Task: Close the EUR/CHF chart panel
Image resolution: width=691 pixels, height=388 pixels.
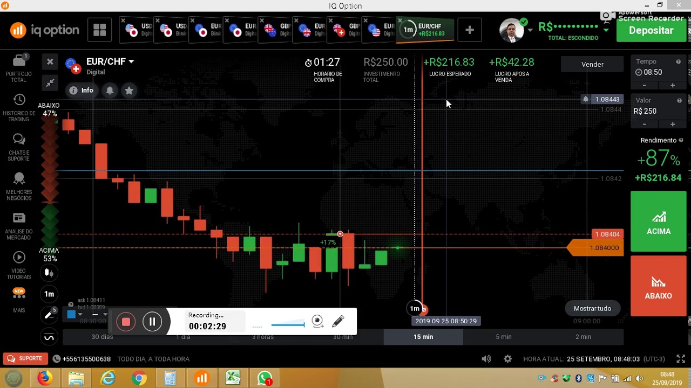Action: (50, 62)
